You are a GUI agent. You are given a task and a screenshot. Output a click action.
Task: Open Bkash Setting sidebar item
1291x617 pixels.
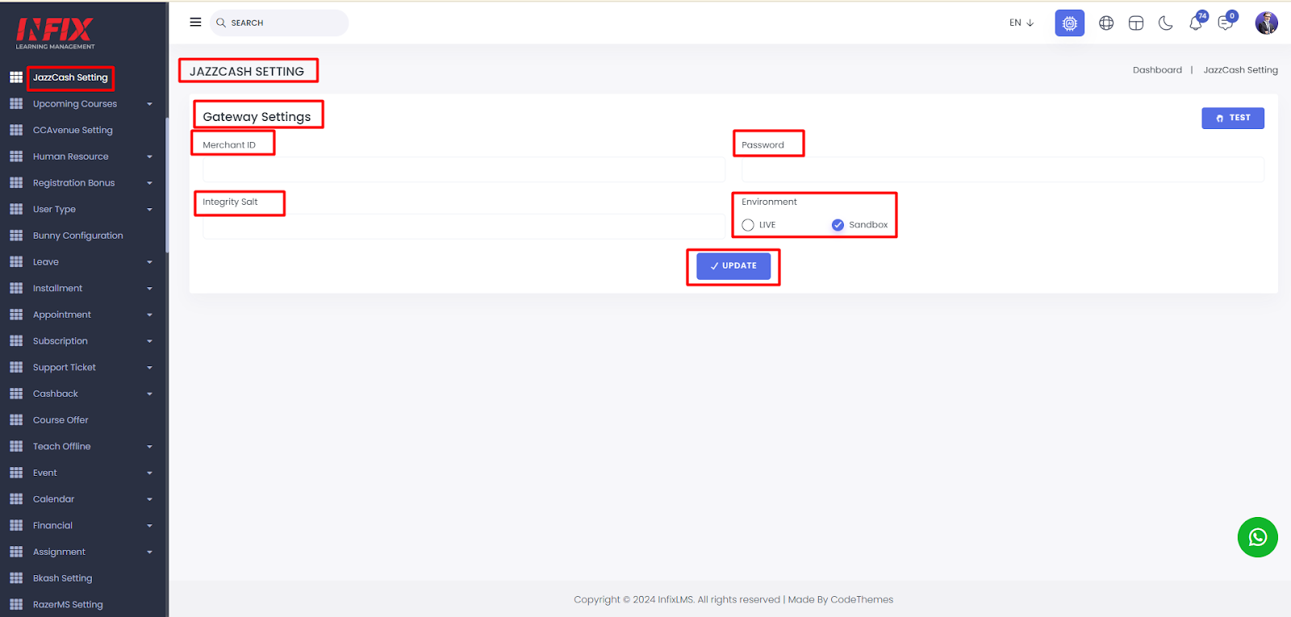[x=62, y=578]
